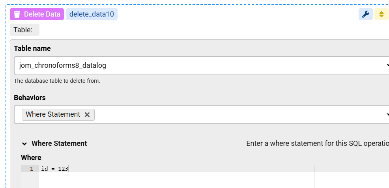Open settings with the blue wrench icon
The image size is (389, 188).
click(365, 14)
